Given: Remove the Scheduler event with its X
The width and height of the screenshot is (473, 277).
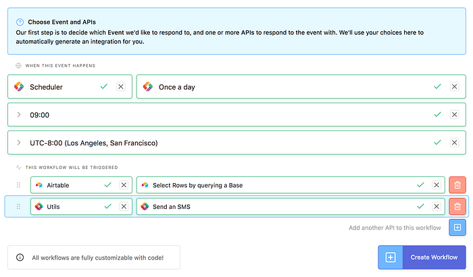Looking at the screenshot, I should tap(120, 86).
